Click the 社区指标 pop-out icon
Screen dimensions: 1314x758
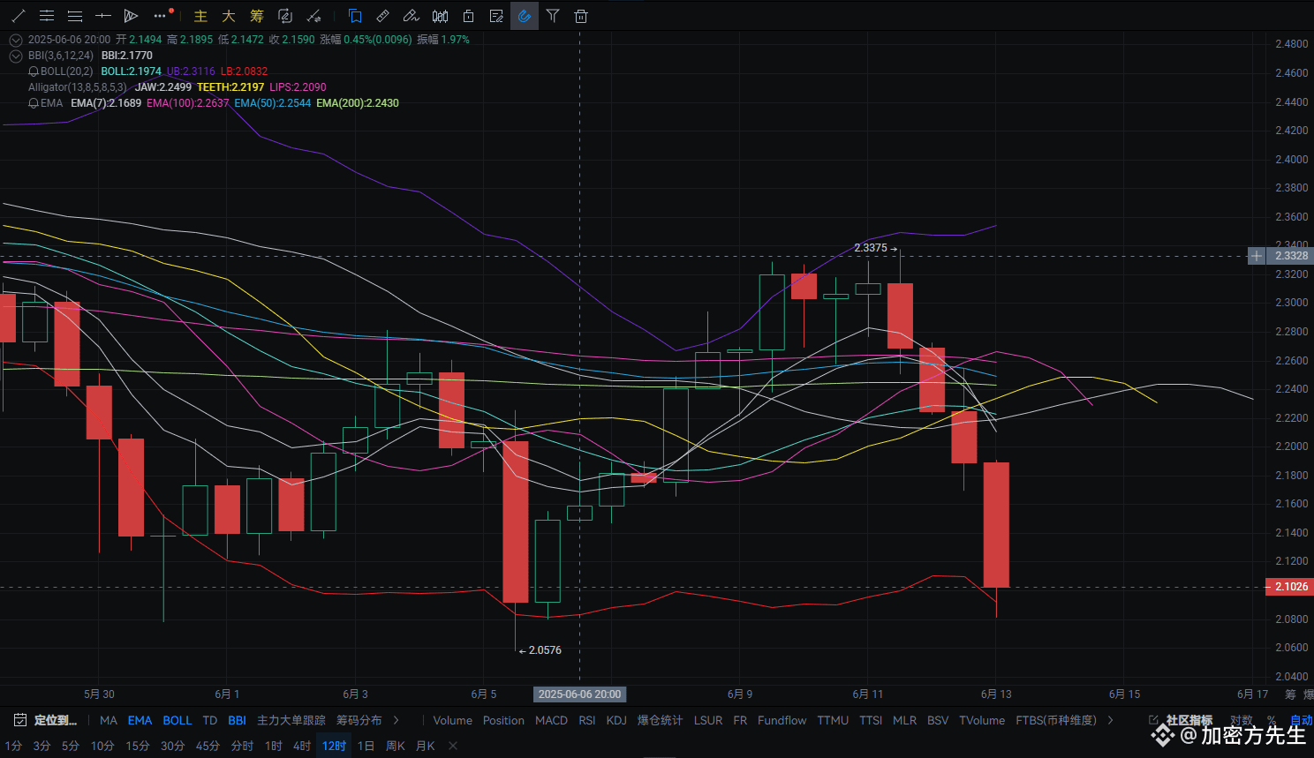1153,720
